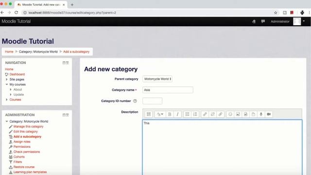Hide the Navigation block
The width and height of the screenshot is (311, 175).
point(64,63)
